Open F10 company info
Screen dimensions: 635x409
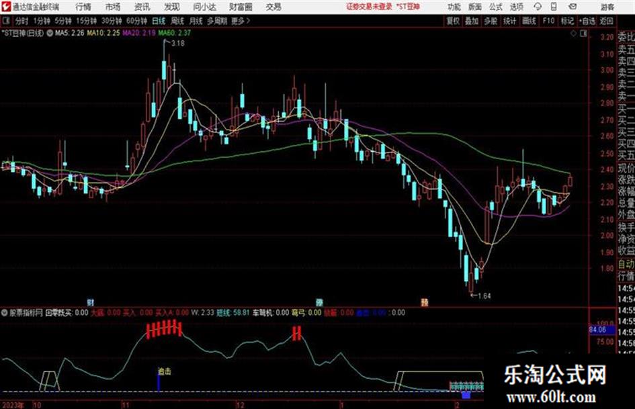548,21
